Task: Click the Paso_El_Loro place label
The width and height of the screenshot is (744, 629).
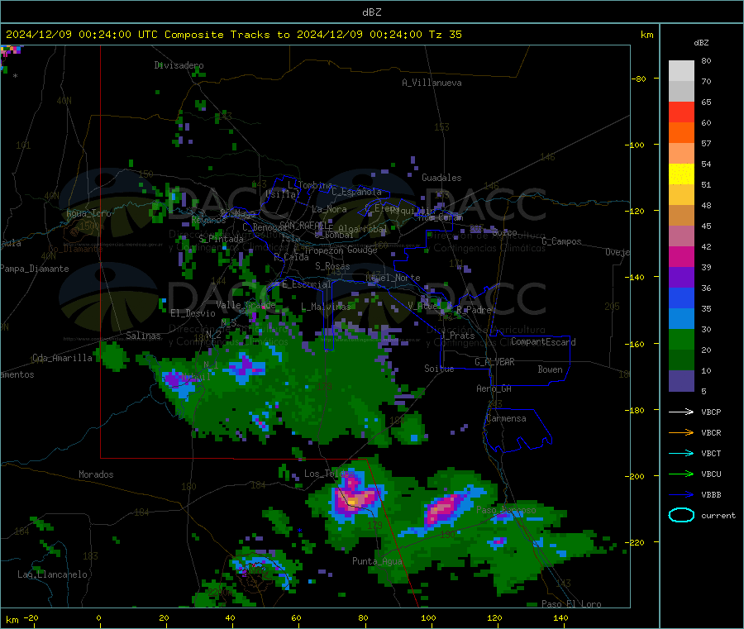Action: click(x=571, y=604)
